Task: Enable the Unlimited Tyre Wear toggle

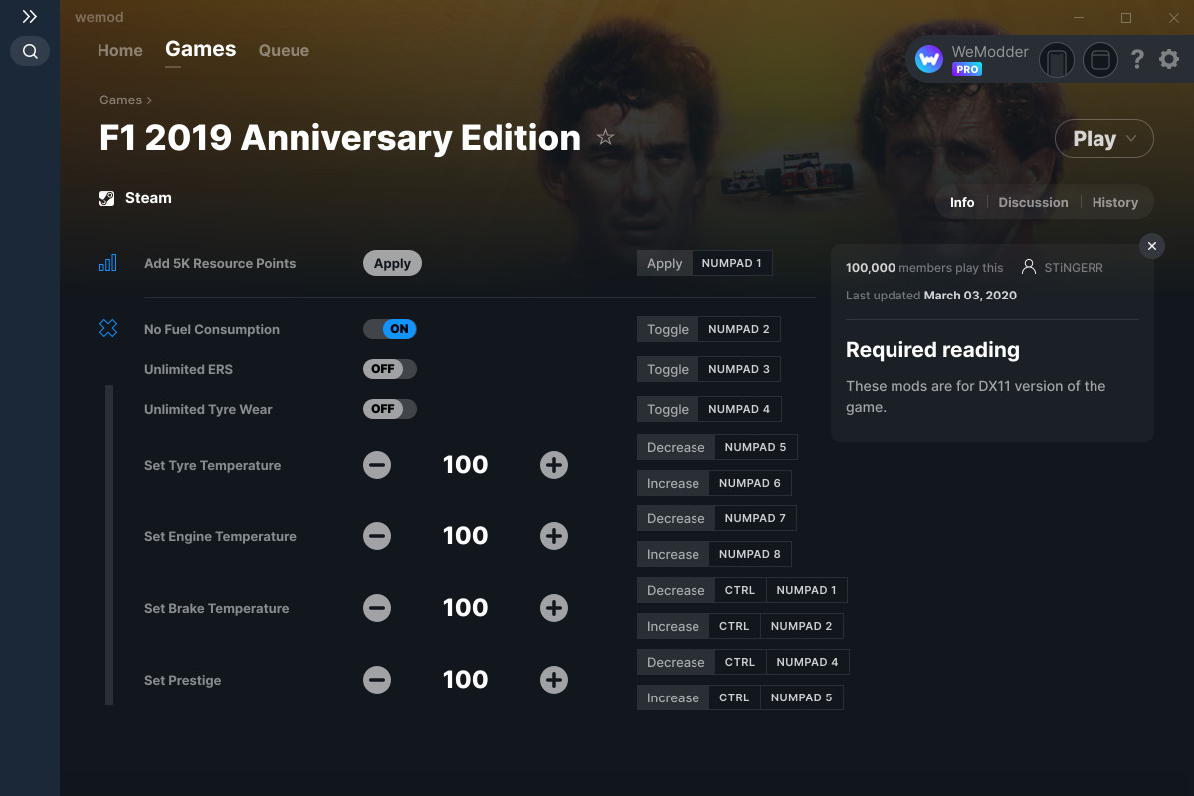Action: [x=390, y=409]
